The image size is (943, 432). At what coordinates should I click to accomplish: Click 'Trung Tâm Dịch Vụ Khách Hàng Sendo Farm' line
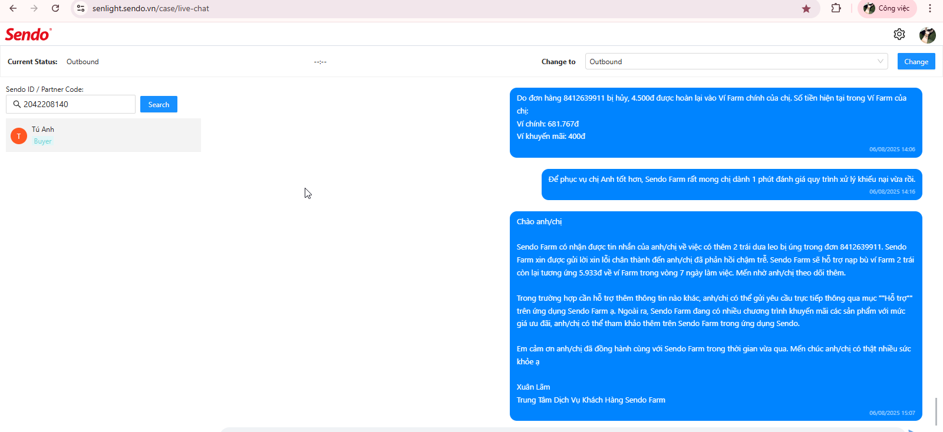[x=591, y=400]
